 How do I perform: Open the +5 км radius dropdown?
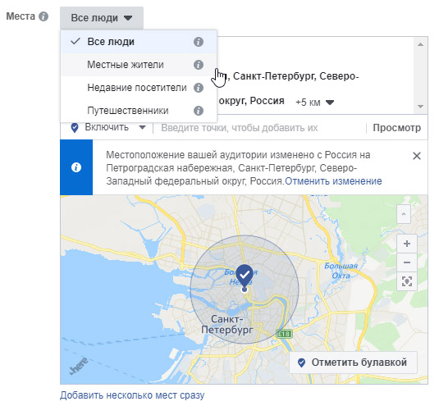coord(315,103)
